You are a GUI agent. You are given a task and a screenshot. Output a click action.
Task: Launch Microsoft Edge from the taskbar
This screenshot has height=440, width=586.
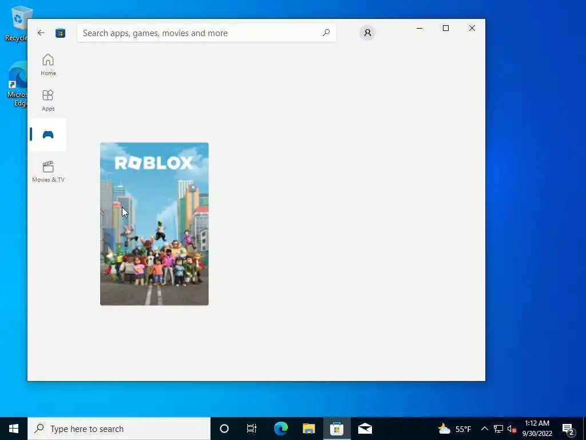tap(281, 429)
